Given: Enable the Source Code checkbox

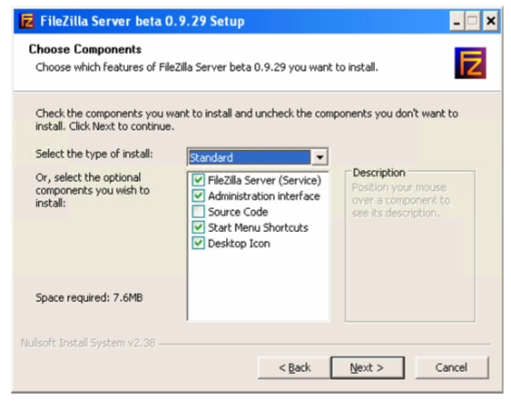Looking at the screenshot, I should click(198, 212).
